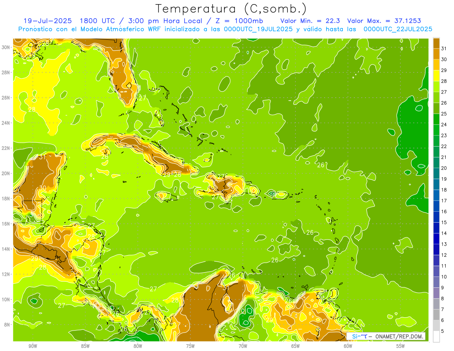Click the 'Valor Min. = 22.3' value

pyautogui.click(x=310, y=21)
